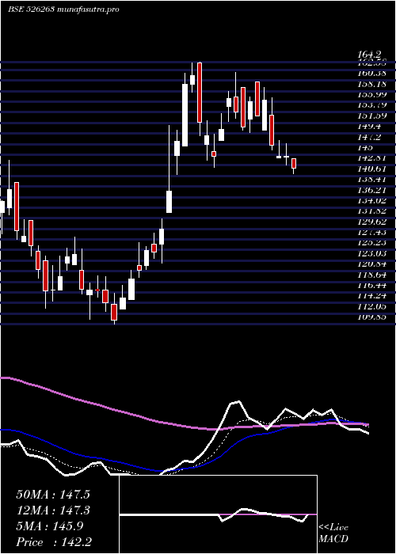Image resolution: width=396 pixels, height=554 pixels.
Task: Select the 164.2 top price label
Action: click(369, 55)
